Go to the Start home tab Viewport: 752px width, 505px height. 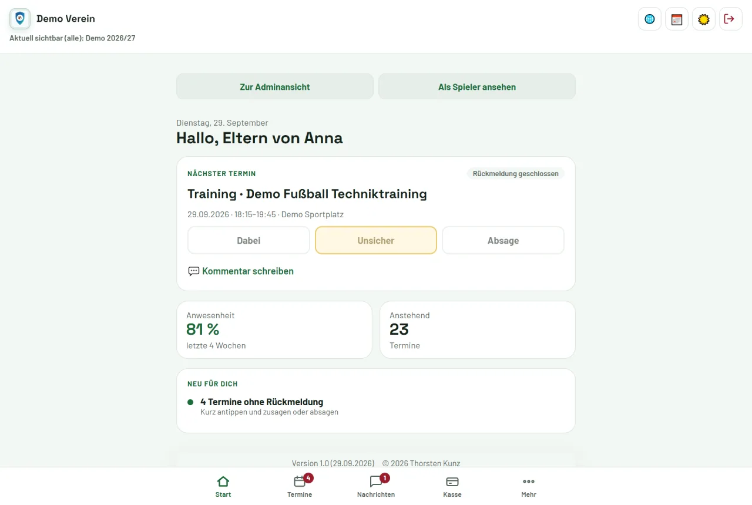pos(223,486)
